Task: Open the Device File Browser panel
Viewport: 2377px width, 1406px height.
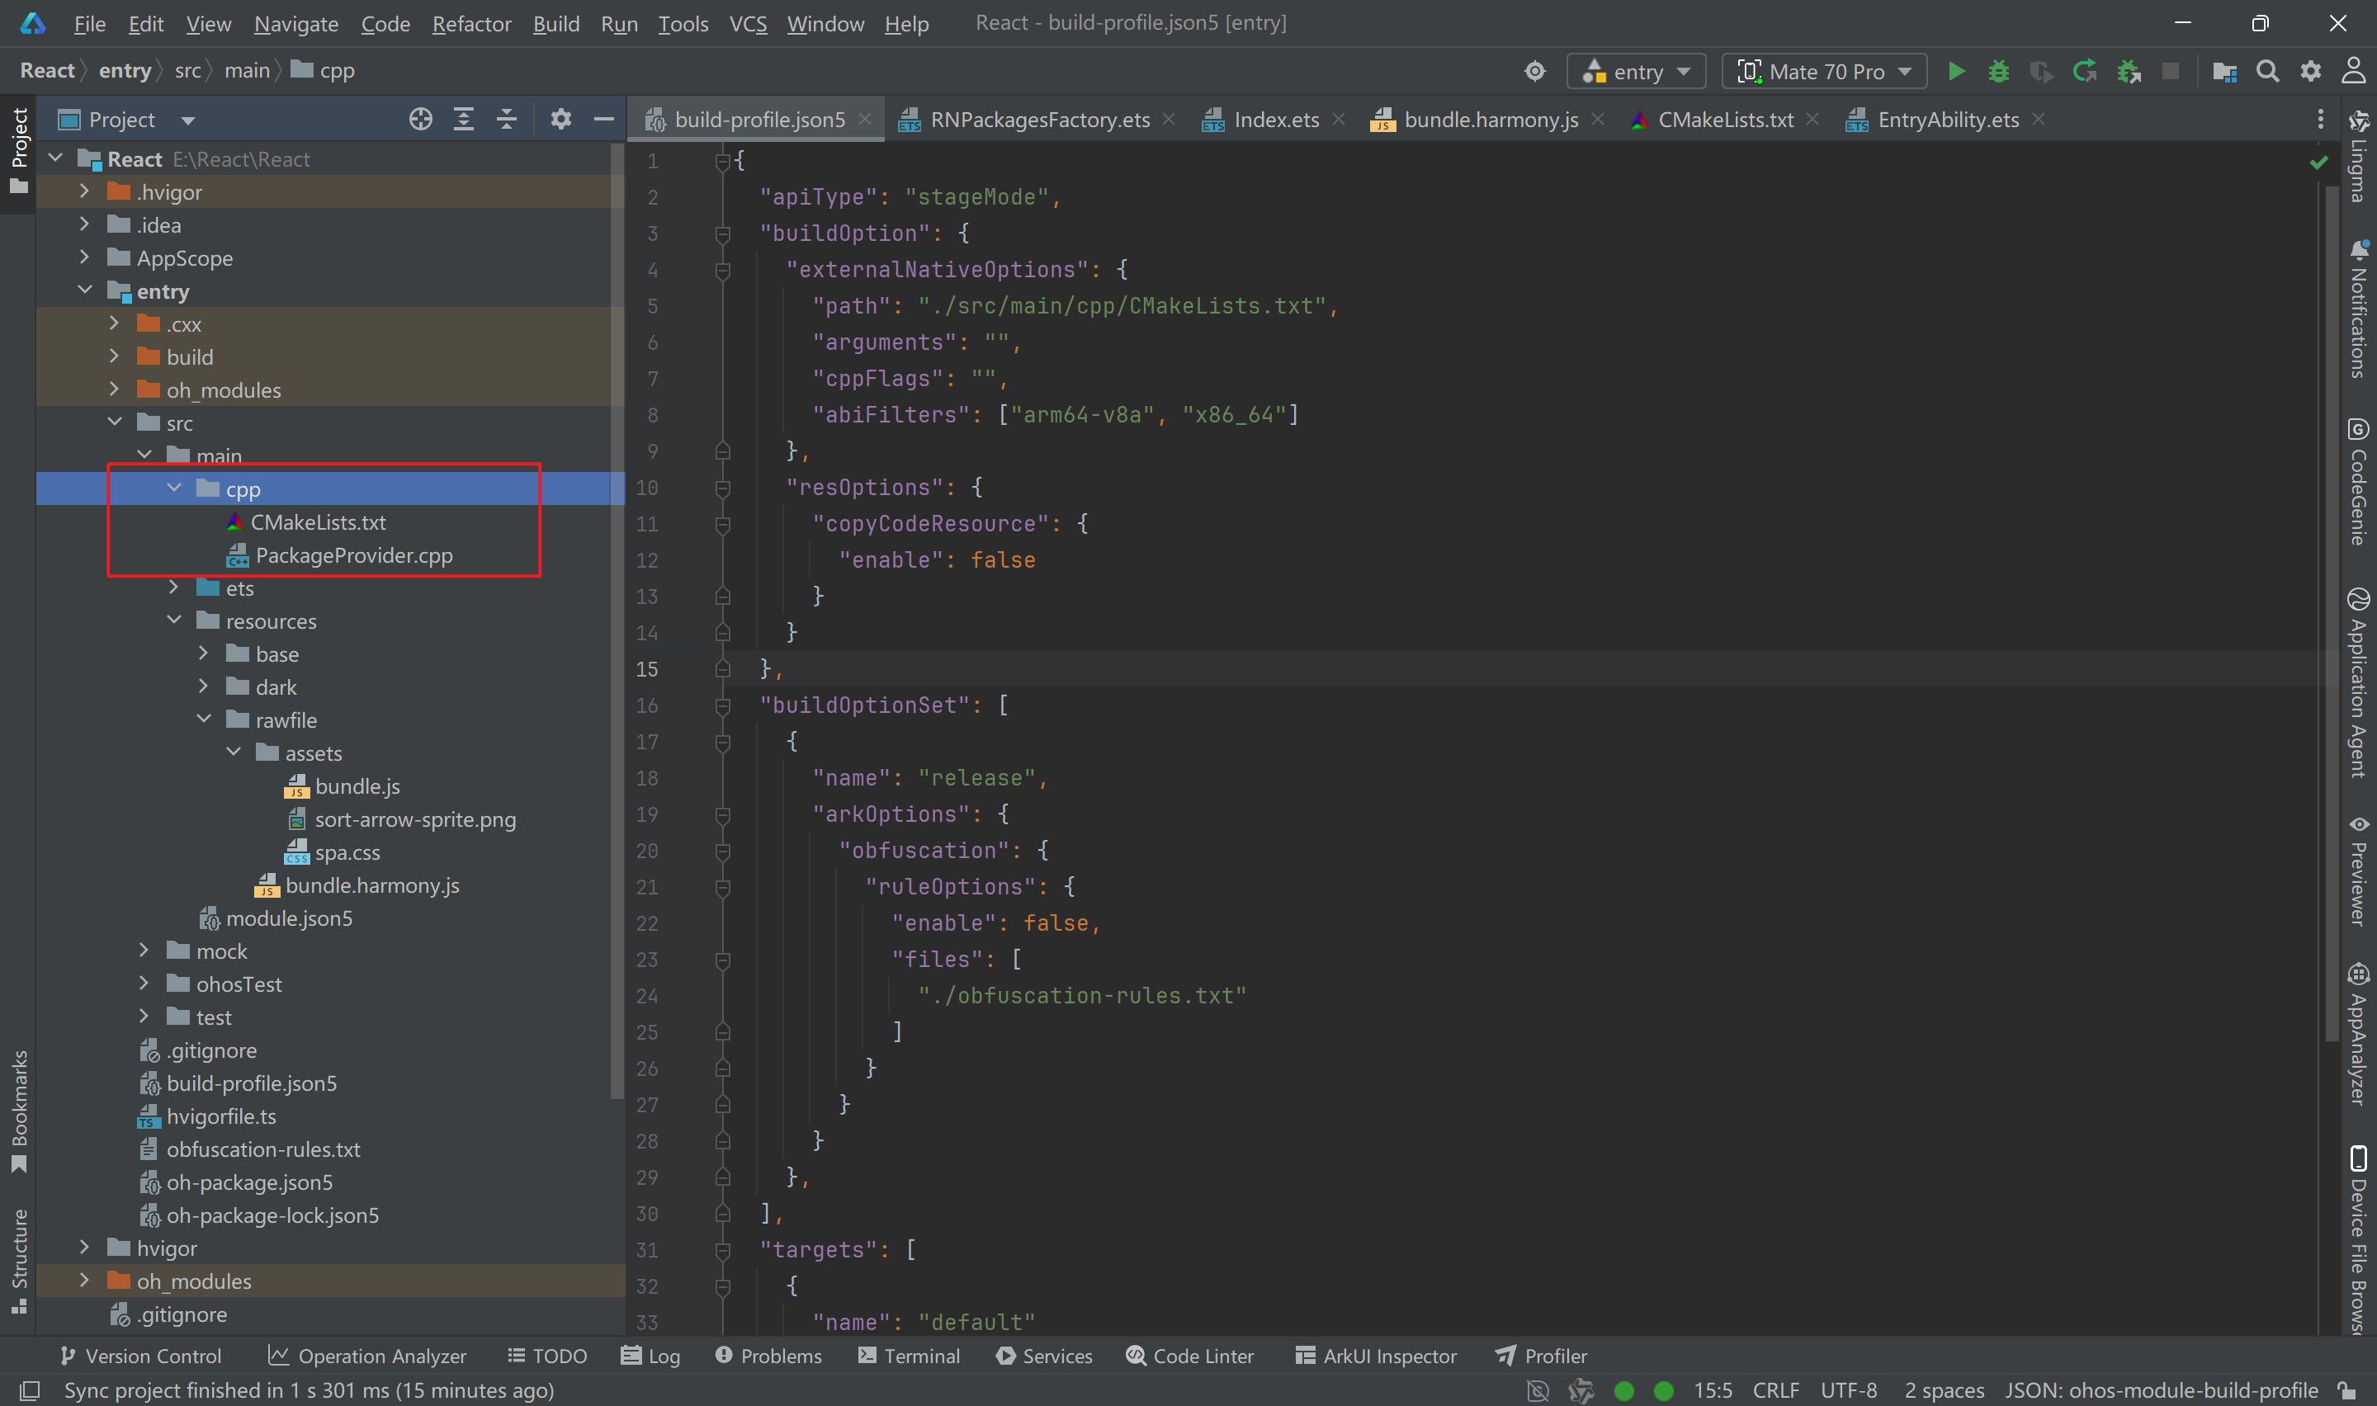Action: tap(2358, 1241)
